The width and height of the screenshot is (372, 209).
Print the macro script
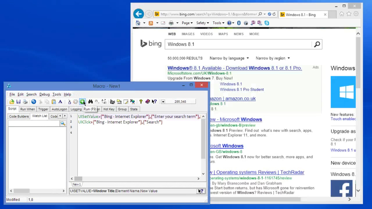pyautogui.click(x=25, y=102)
